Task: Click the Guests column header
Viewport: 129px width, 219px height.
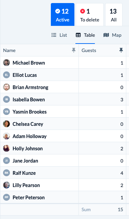Action: pos(89,50)
